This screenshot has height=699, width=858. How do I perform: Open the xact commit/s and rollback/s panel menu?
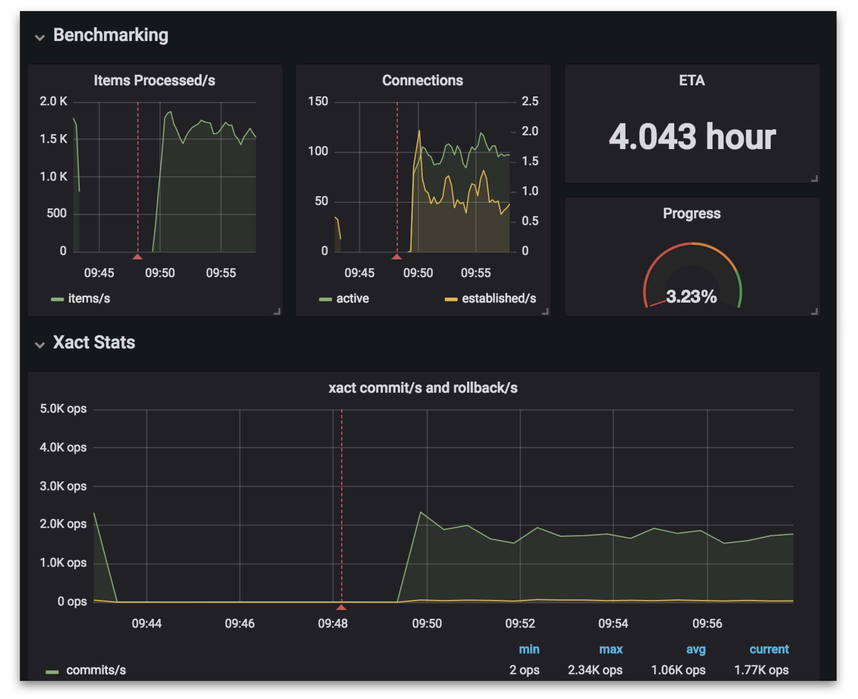423,388
